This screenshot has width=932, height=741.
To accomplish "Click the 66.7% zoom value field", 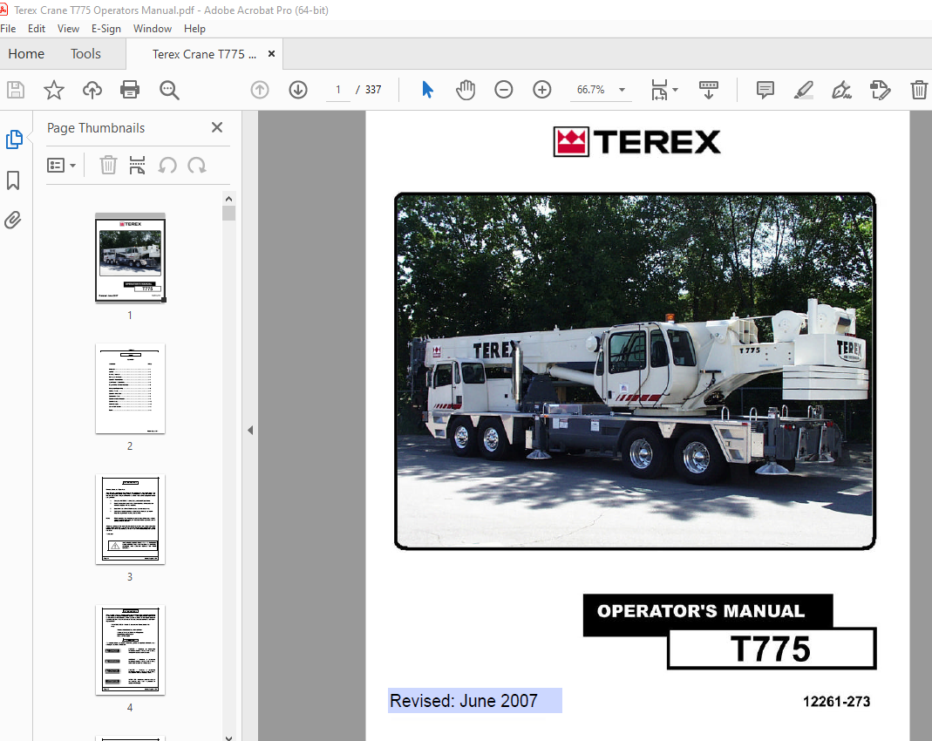I will click(x=591, y=90).
